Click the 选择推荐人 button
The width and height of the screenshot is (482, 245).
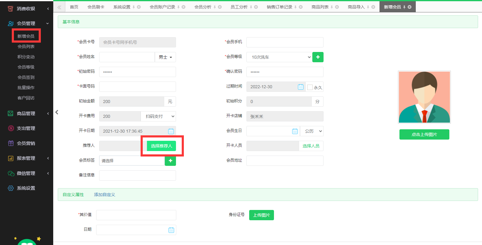pyautogui.click(x=161, y=146)
